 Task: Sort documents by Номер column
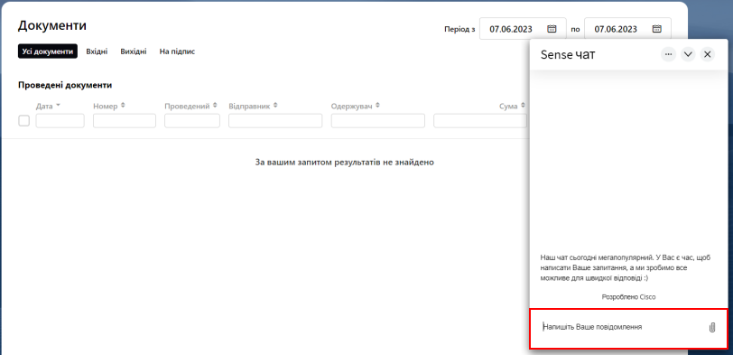pyautogui.click(x=109, y=107)
